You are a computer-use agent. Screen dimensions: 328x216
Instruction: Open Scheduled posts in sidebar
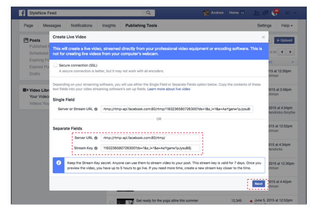click(39, 53)
